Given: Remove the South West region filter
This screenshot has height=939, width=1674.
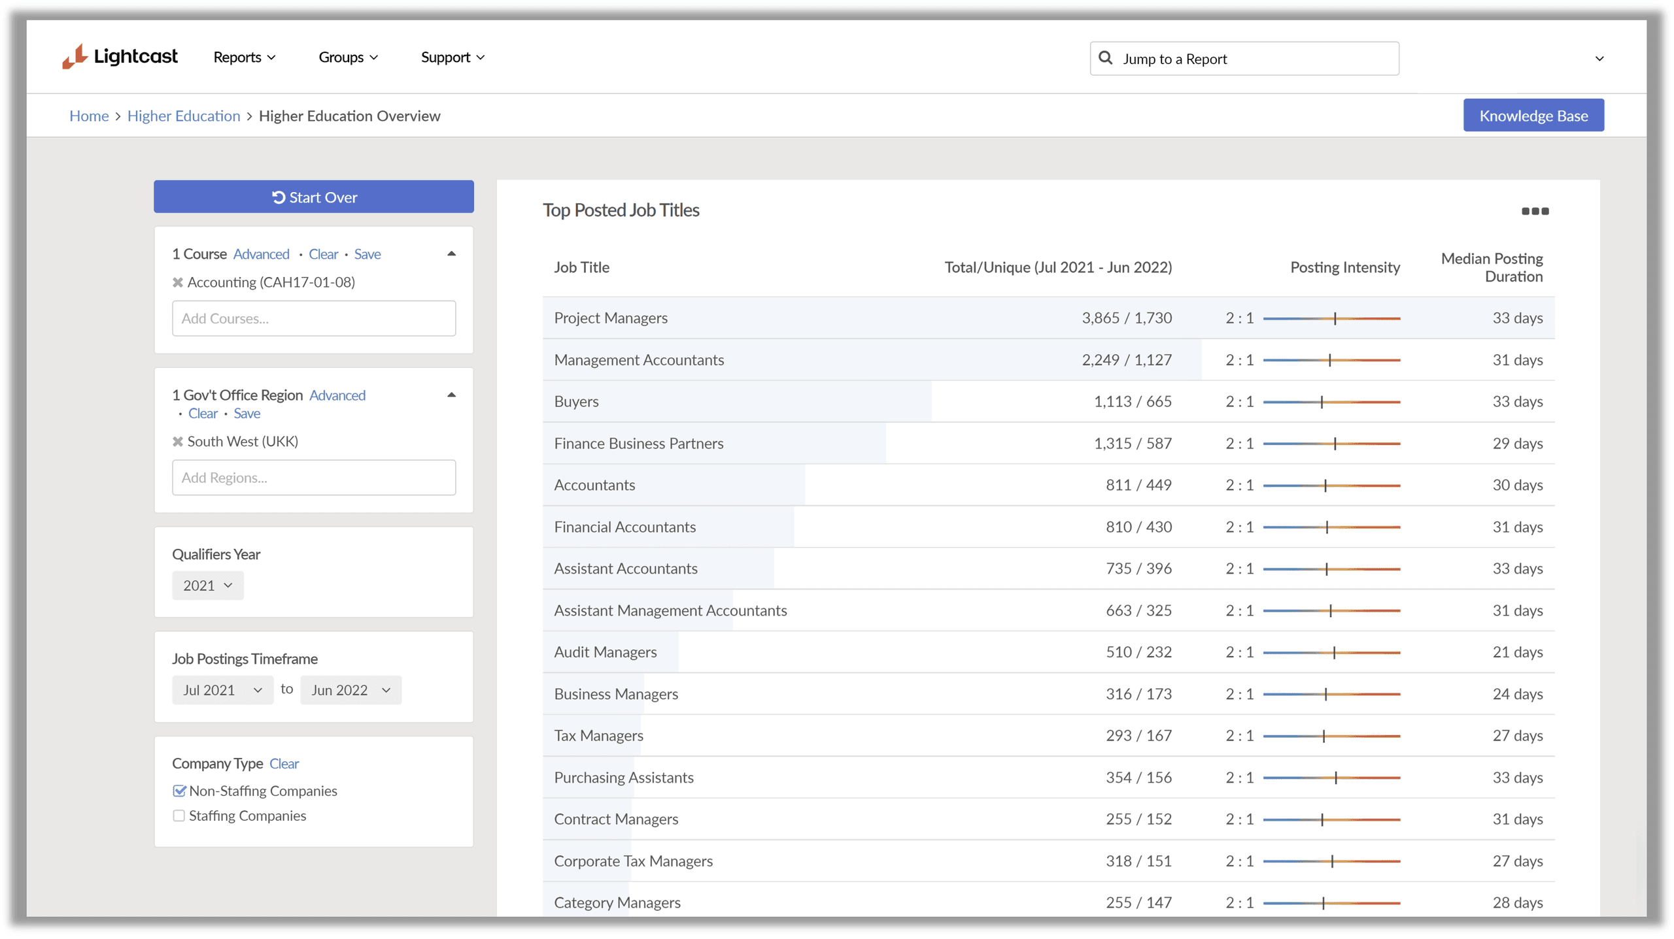Looking at the screenshot, I should (x=177, y=442).
